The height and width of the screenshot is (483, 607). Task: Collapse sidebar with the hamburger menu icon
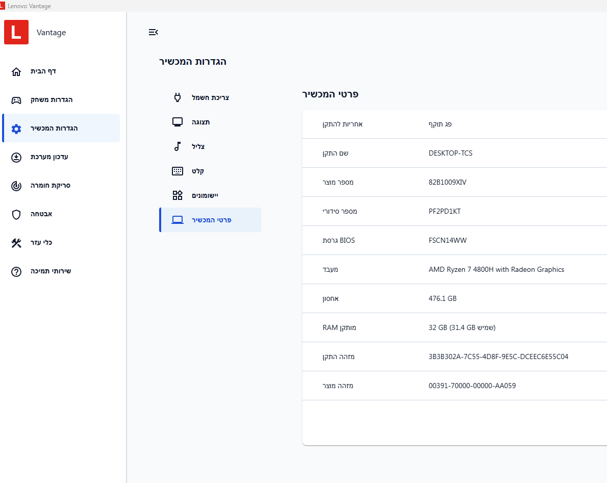(x=153, y=32)
